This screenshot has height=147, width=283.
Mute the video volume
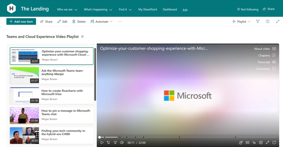(122, 143)
